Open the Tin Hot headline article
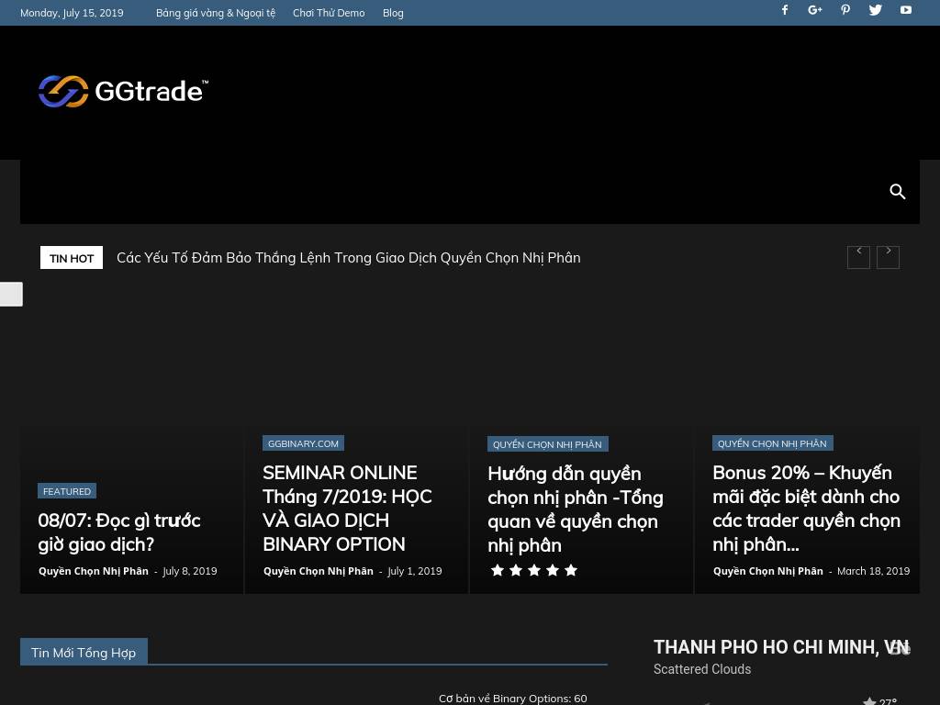Viewport: 940px width, 705px height. [348, 258]
